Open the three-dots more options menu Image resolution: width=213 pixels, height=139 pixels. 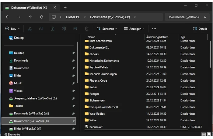coord(154,29)
